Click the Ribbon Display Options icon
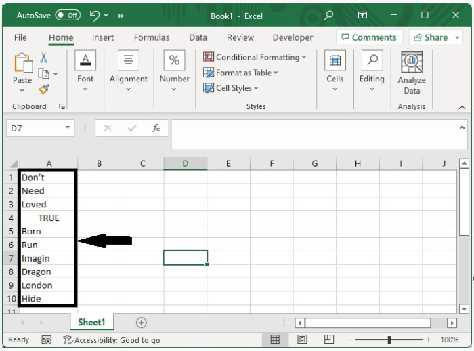 tap(362, 15)
